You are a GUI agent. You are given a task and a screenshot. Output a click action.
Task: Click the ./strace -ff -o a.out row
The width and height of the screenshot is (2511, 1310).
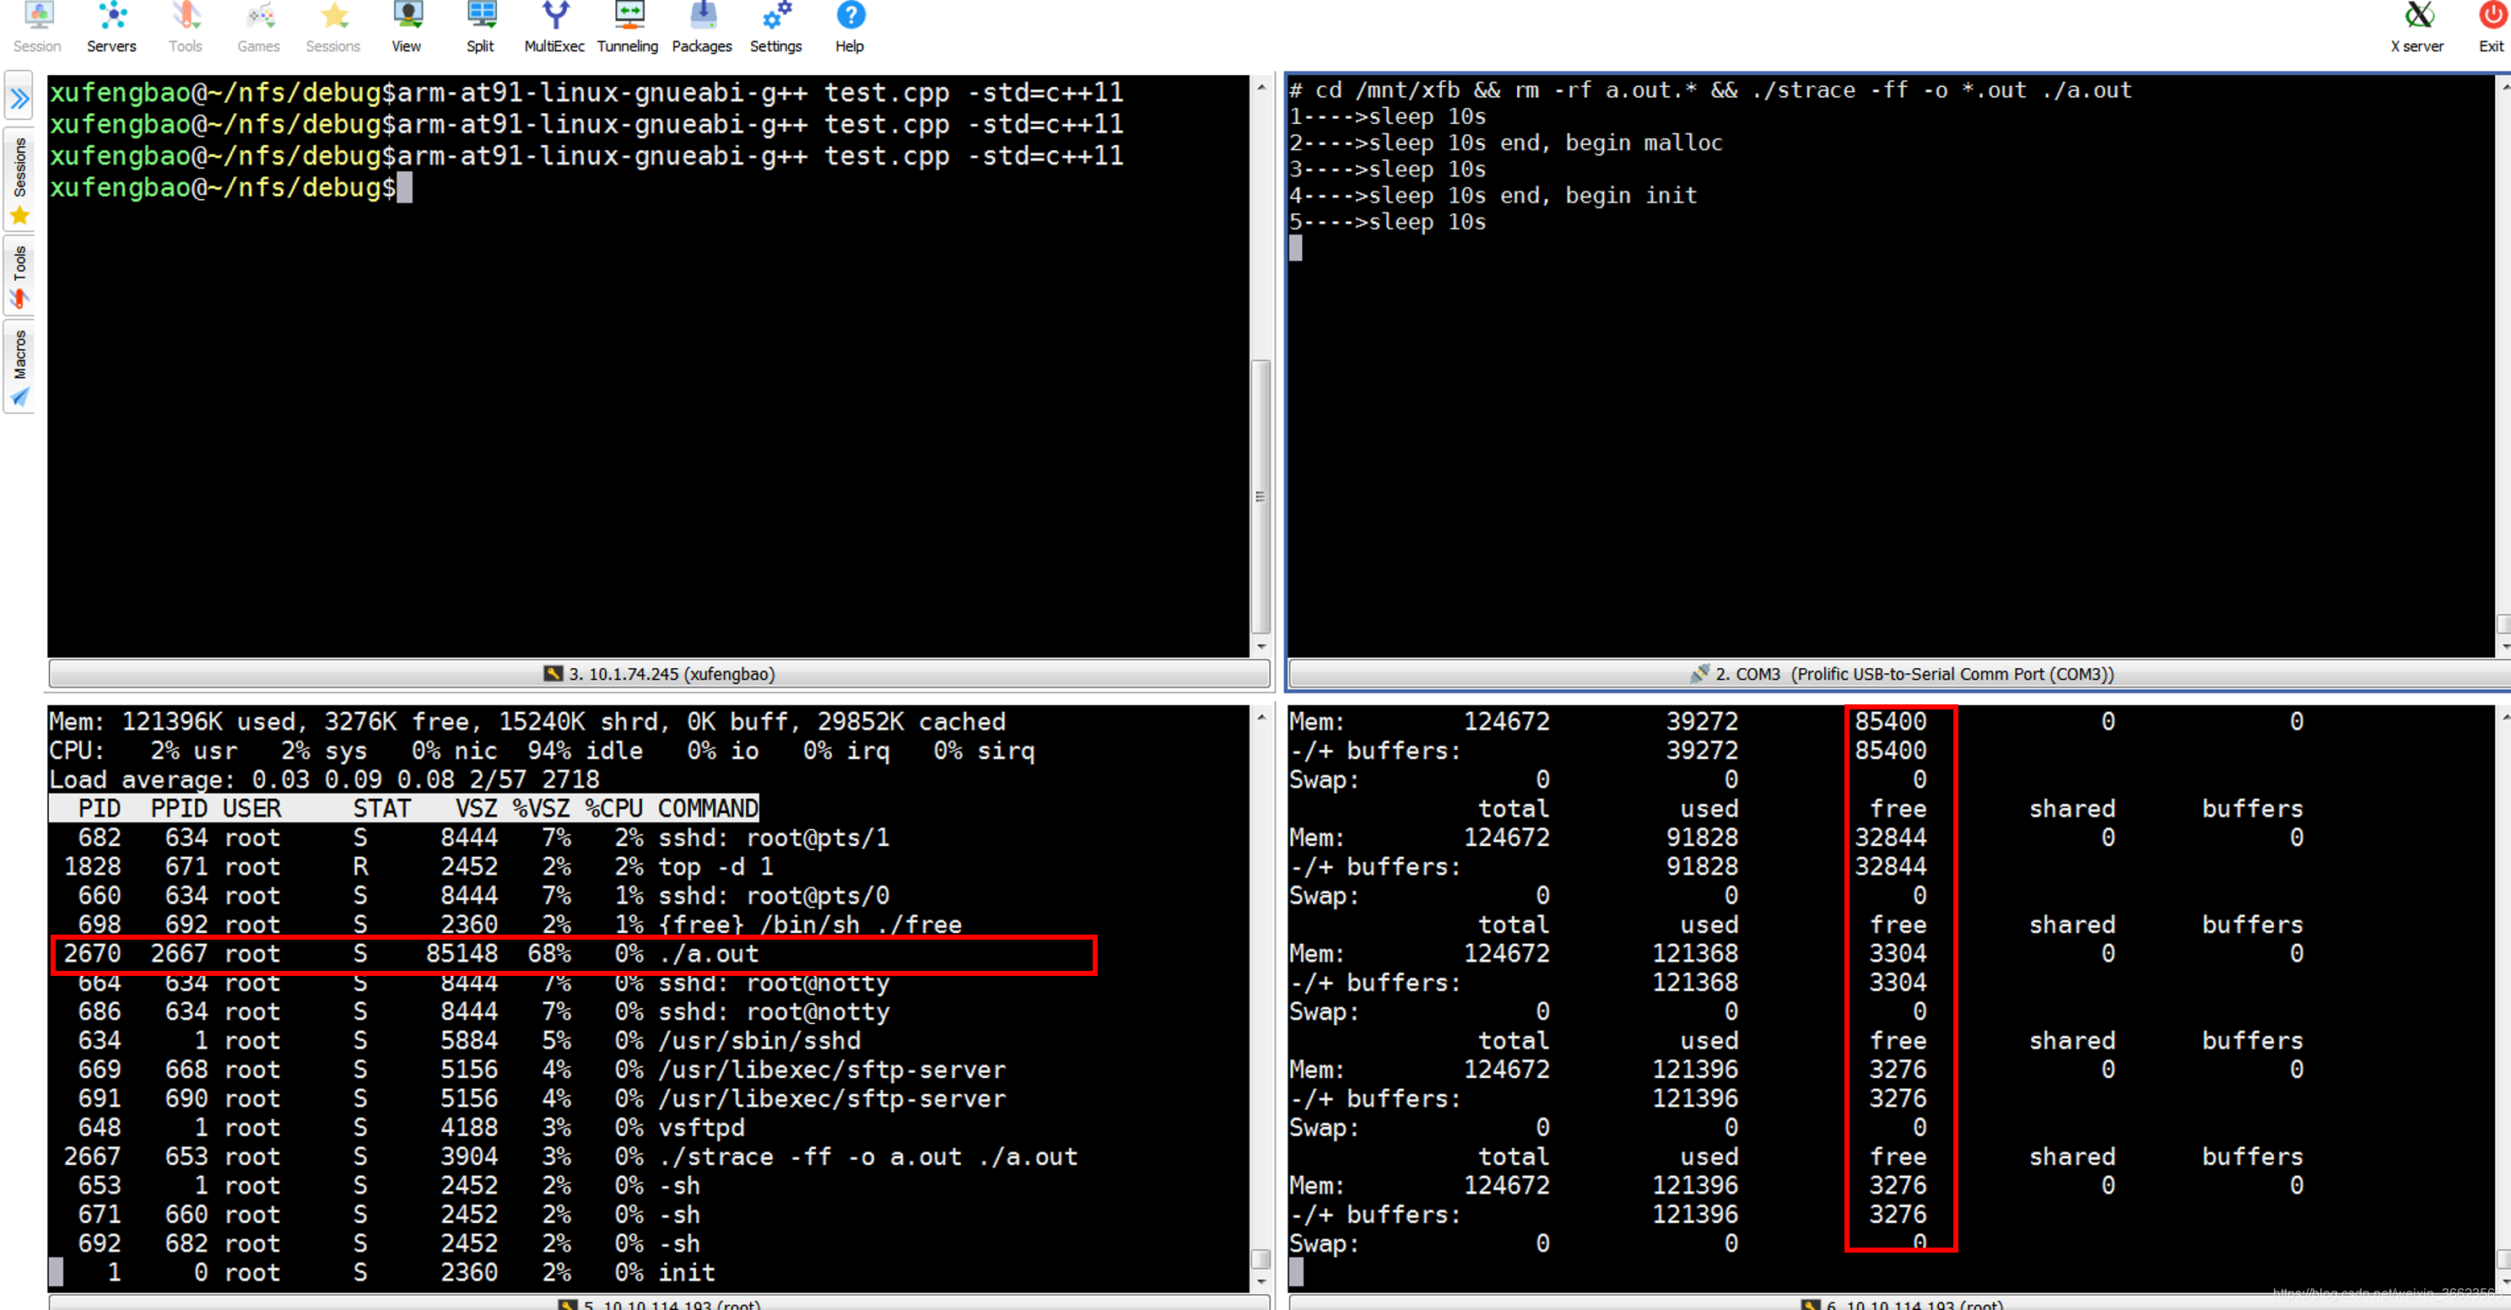tap(570, 1157)
